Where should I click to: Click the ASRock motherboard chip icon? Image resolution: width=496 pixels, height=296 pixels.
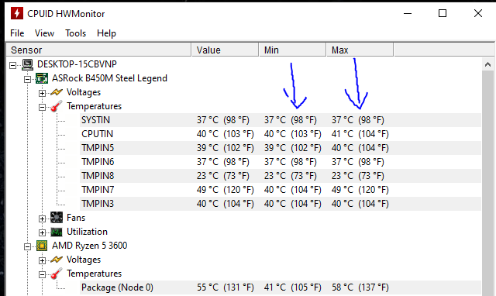pyautogui.click(x=42, y=78)
